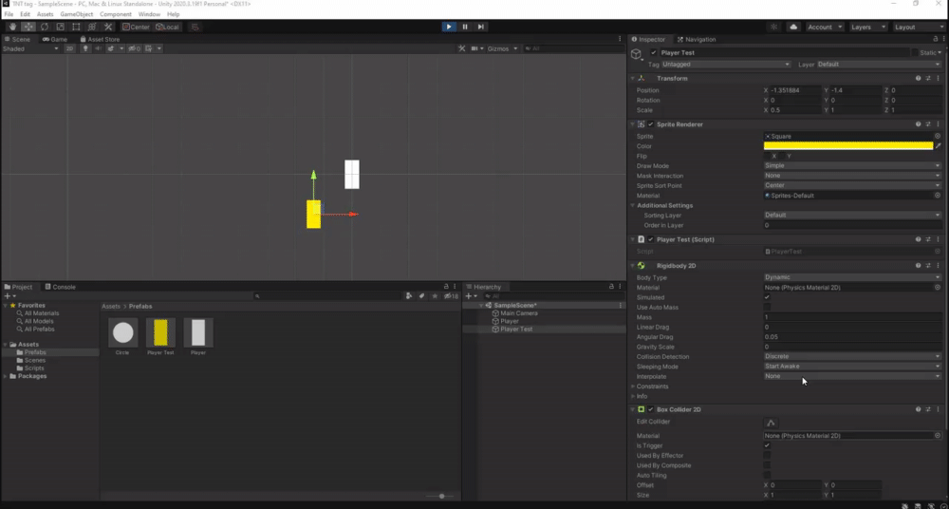Screen dimensions: 949x509
Task: Toggle the Static checkbox
Action: 915,53
